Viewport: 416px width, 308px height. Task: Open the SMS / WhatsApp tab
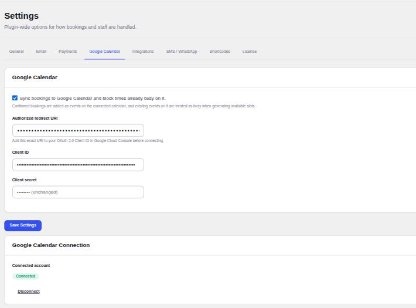(182, 51)
